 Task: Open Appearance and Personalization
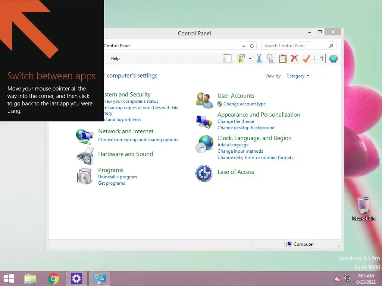[x=259, y=115]
